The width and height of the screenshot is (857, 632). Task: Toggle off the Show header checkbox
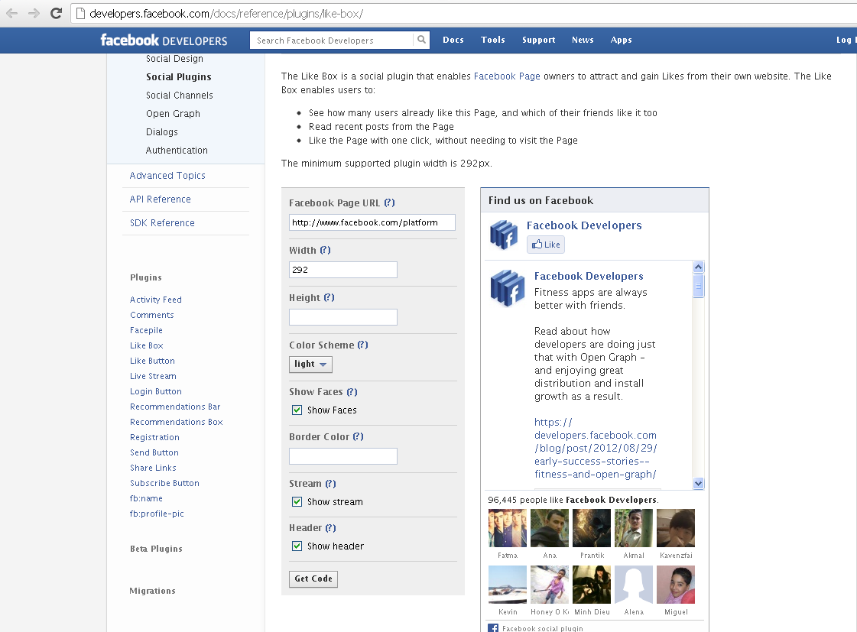coord(297,546)
